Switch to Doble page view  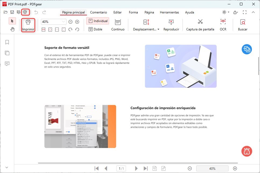[x=95, y=29]
